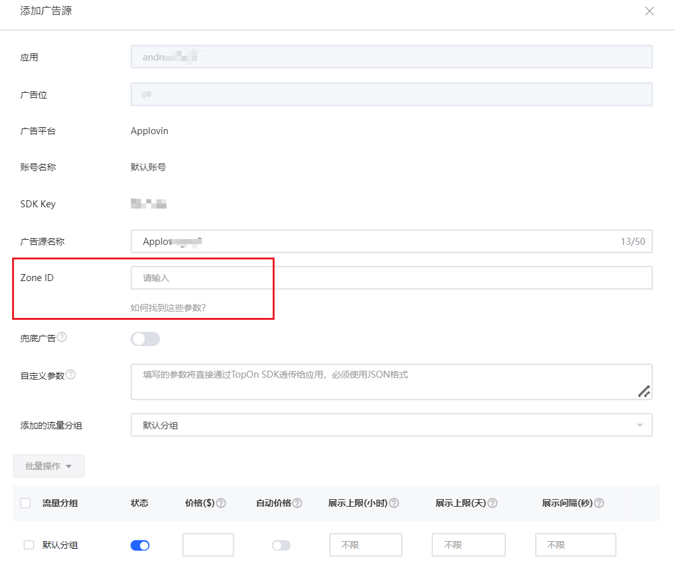The height and width of the screenshot is (564, 675).
Task: Click the 不限 field under 展示上限(天)
Action: [468, 545]
